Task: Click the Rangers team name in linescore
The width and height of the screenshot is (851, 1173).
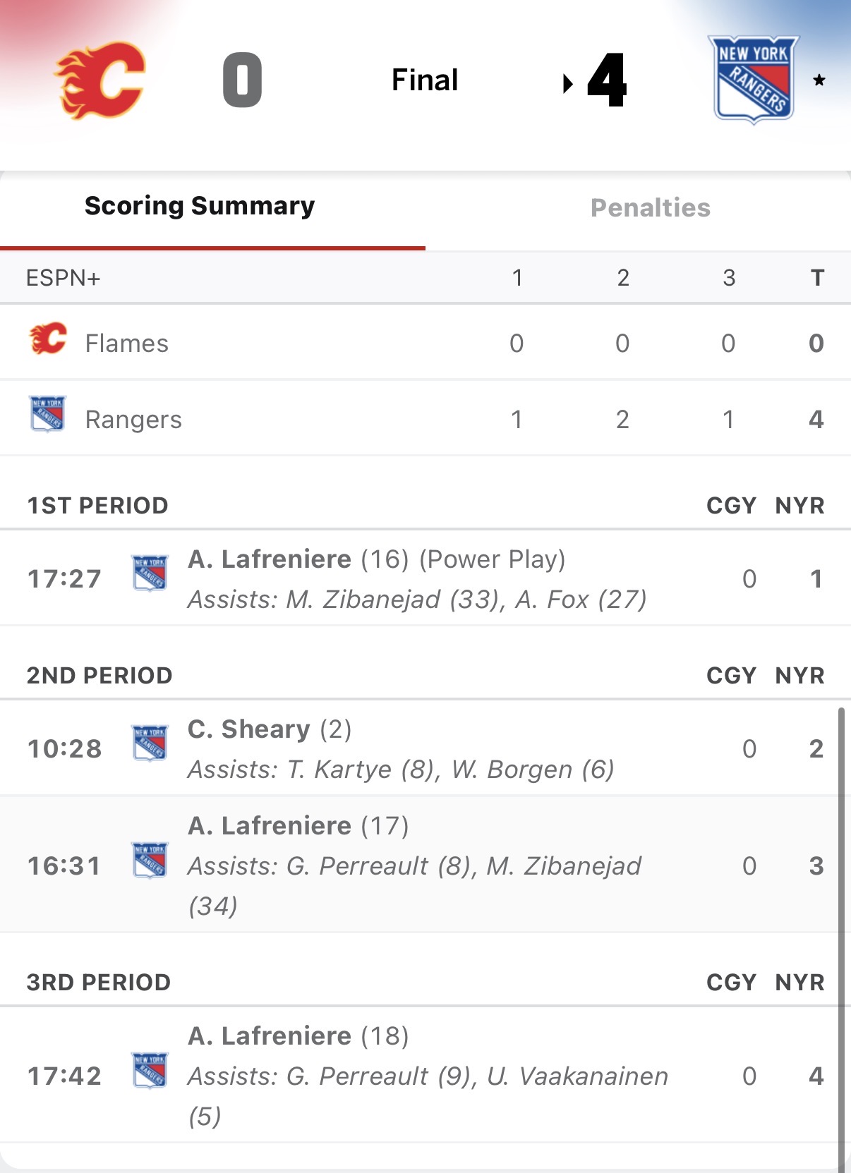Action: pyautogui.click(x=133, y=420)
